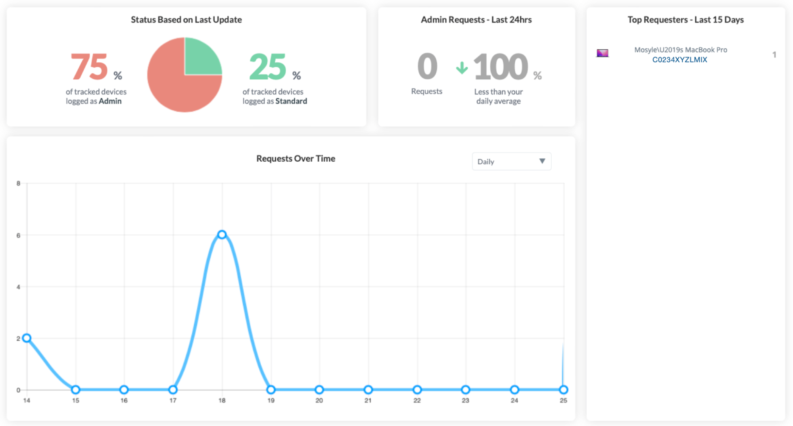Click the Mosyle MacBook Pro device name
Image resolution: width=793 pixels, height=426 pixels.
pos(680,50)
